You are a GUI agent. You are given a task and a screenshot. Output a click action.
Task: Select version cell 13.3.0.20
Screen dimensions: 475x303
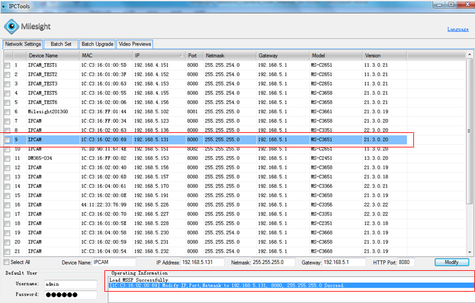pos(376,158)
